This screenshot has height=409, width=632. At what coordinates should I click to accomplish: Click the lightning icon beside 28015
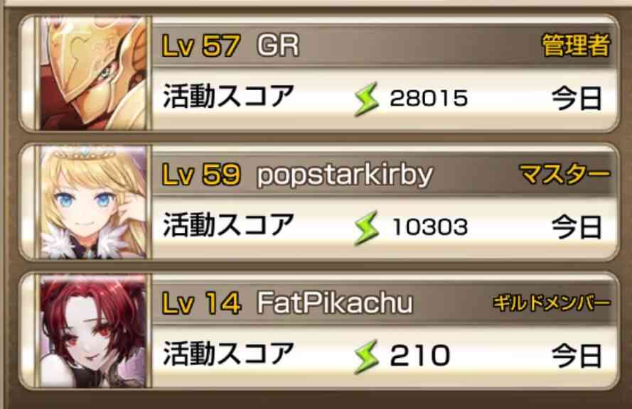(x=366, y=99)
